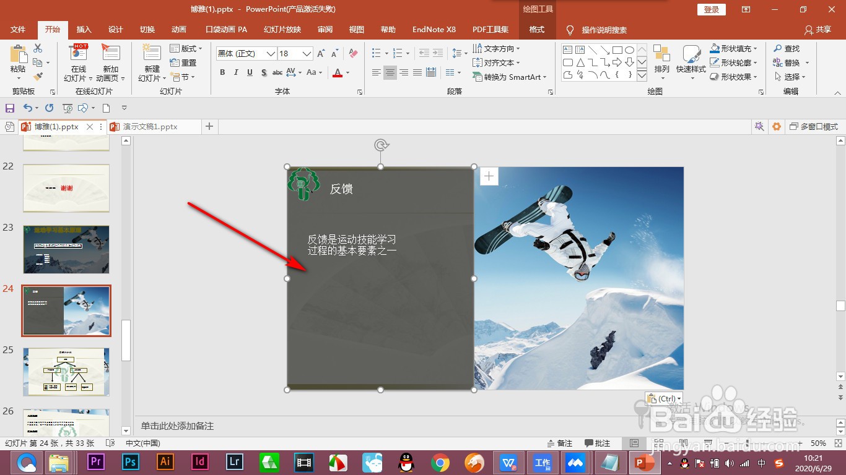Open the font size 18 dropdown
The height and width of the screenshot is (475, 846).
307,54
